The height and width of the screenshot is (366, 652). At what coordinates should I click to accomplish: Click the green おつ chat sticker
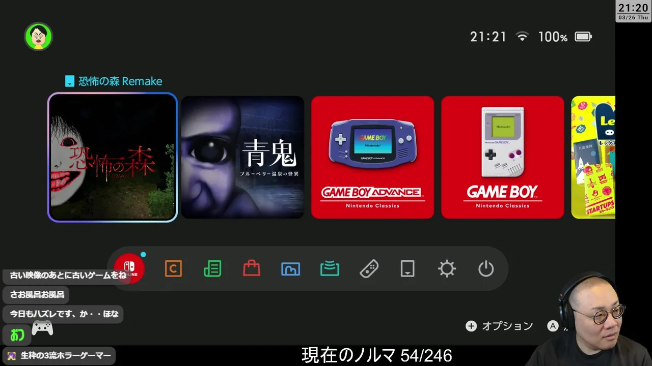pos(17,335)
